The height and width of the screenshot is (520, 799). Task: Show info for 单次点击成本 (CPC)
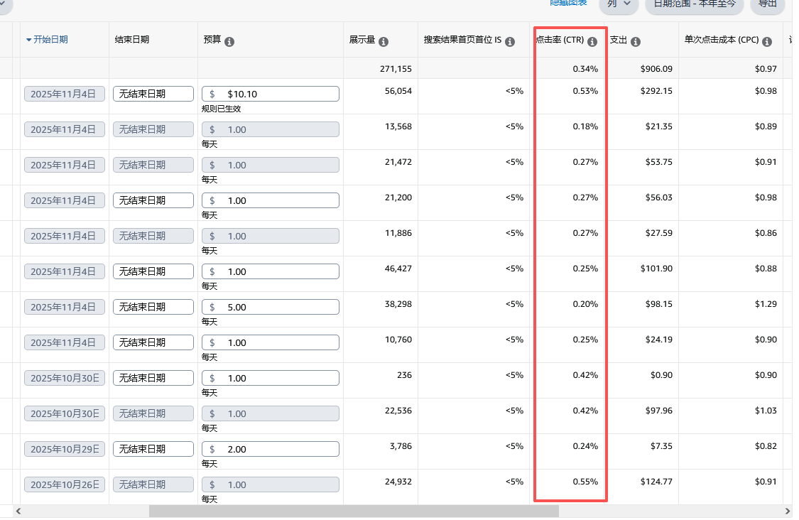pyautogui.click(x=767, y=42)
